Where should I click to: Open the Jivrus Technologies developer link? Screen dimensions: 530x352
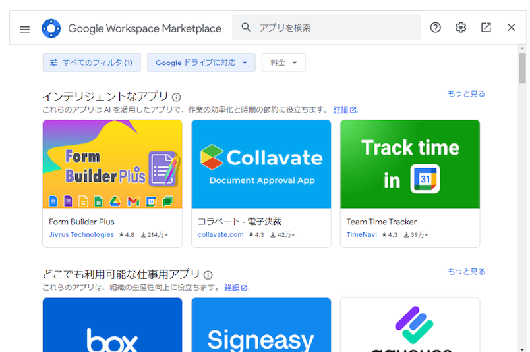tap(82, 234)
